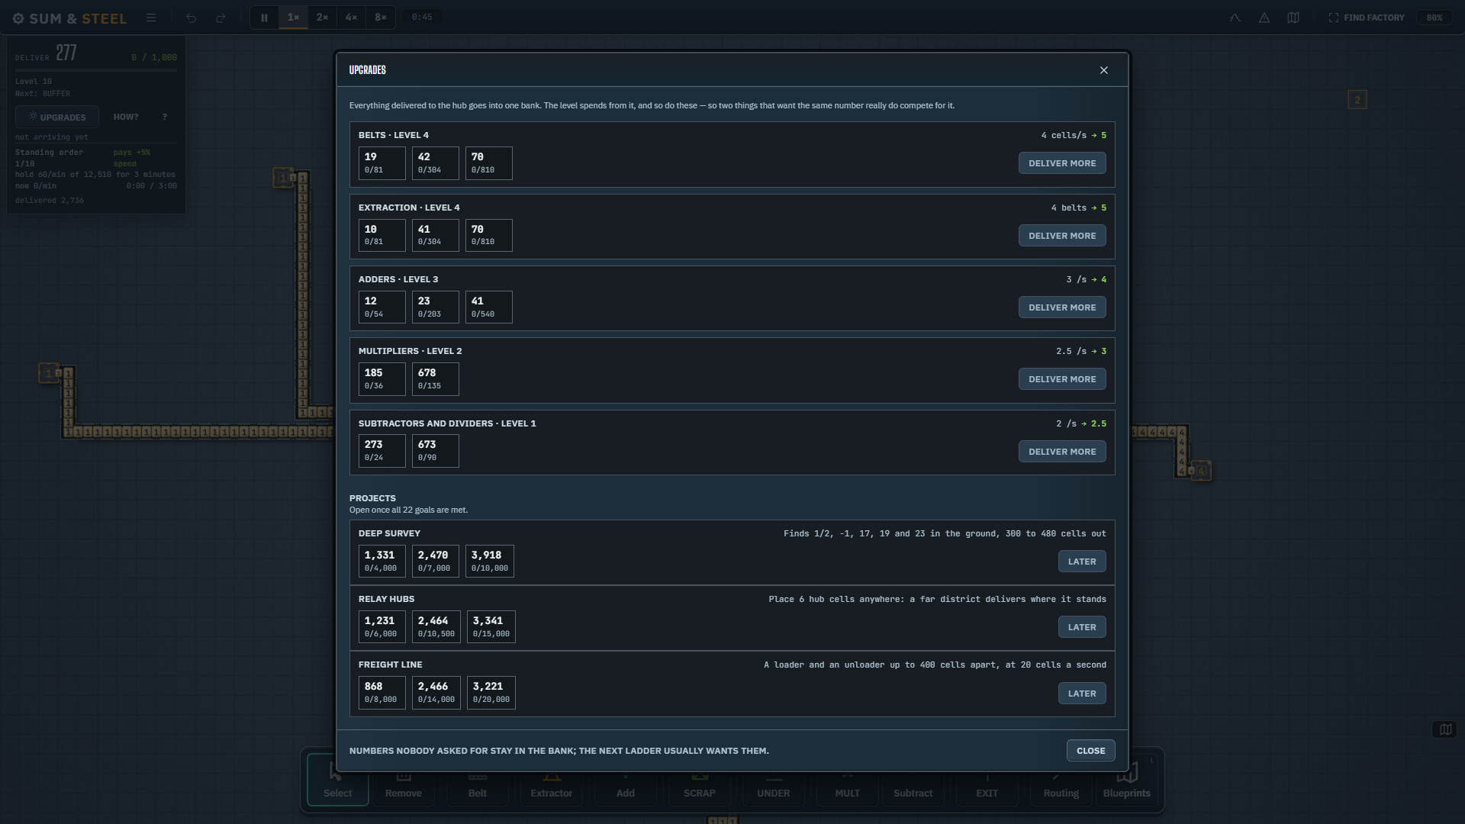Select Deep Survey tile 2,470
The image size is (1465, 824).
[436, 562]
